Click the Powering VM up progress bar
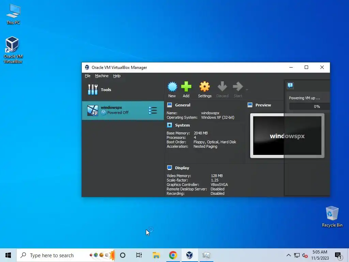349x262 pixels. [x=309, y=106]
